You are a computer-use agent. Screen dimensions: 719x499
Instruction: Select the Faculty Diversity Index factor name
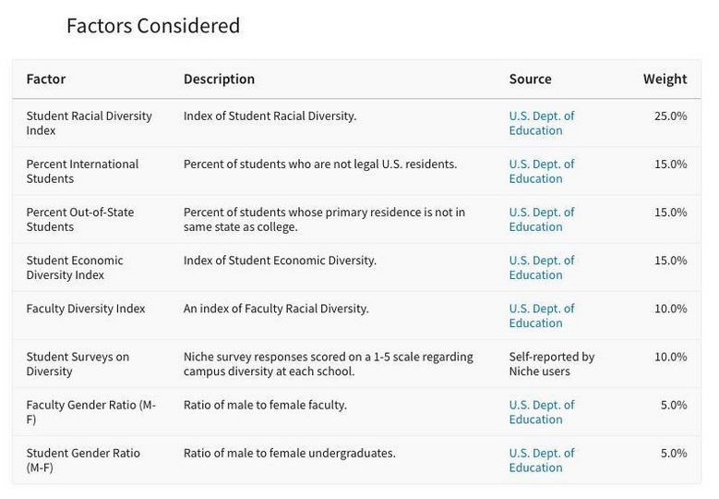point(86,309)
